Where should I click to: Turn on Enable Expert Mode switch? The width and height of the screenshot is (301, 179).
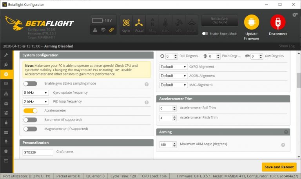[205, 34]
